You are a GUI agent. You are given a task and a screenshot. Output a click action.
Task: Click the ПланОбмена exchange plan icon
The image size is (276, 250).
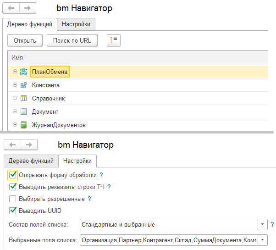[23, 72]
